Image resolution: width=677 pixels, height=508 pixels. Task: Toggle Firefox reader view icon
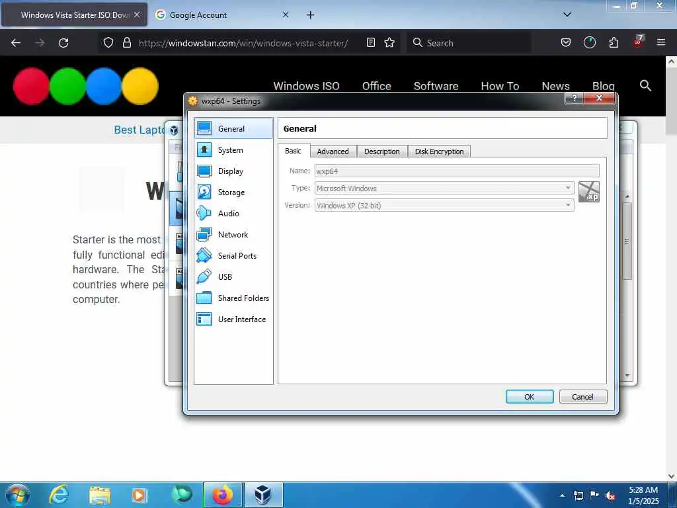click(370, 42)
